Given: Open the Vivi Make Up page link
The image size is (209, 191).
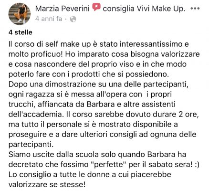Looking at the screenshot, I should [169, 9].
